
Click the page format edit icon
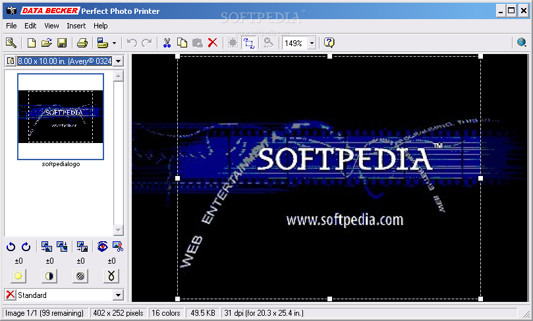tap(11, 61)
